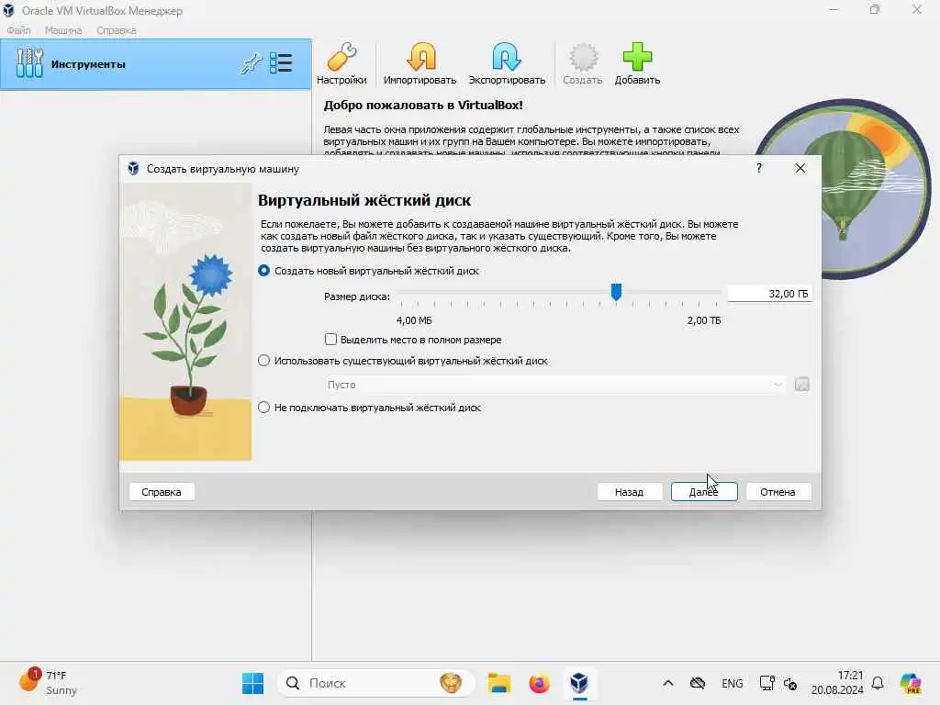This screenshot has height=705, width=940.
Task: Click the Отмена button
Action: [x=778, y=492]
